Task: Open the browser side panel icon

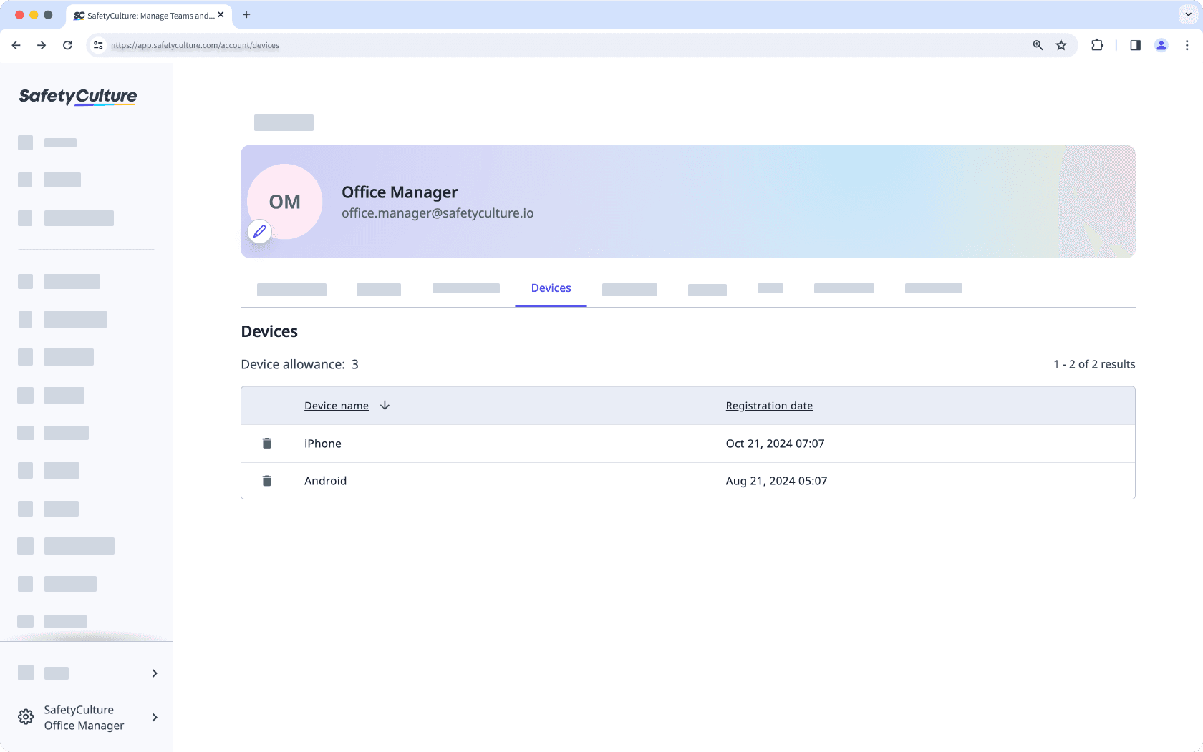Action: (x=1134, y=44)
